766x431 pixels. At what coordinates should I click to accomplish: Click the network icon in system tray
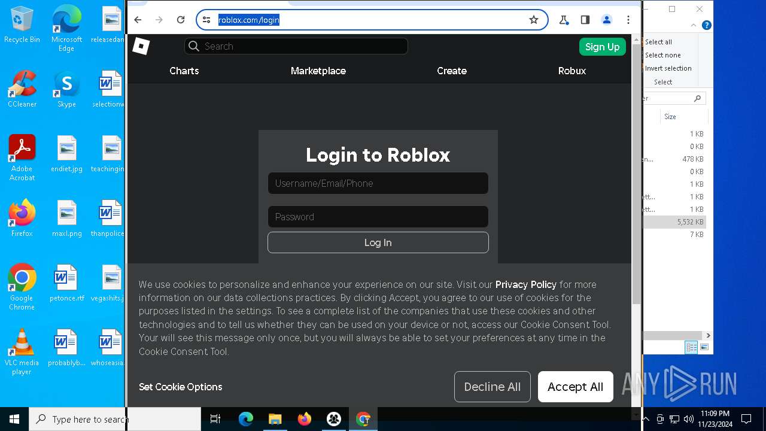coord(674,419)
